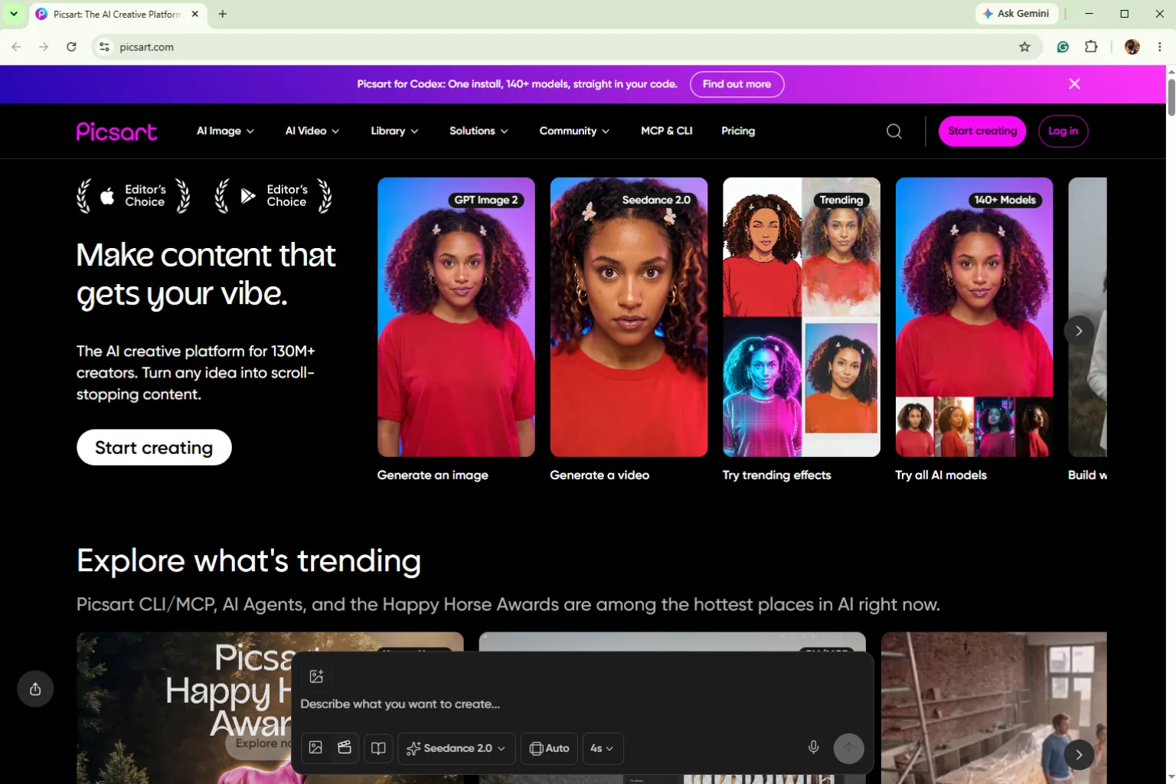Open the 4s duration dropdown
The height and width of the screenshot is (784, 1176).
point(603,748)
